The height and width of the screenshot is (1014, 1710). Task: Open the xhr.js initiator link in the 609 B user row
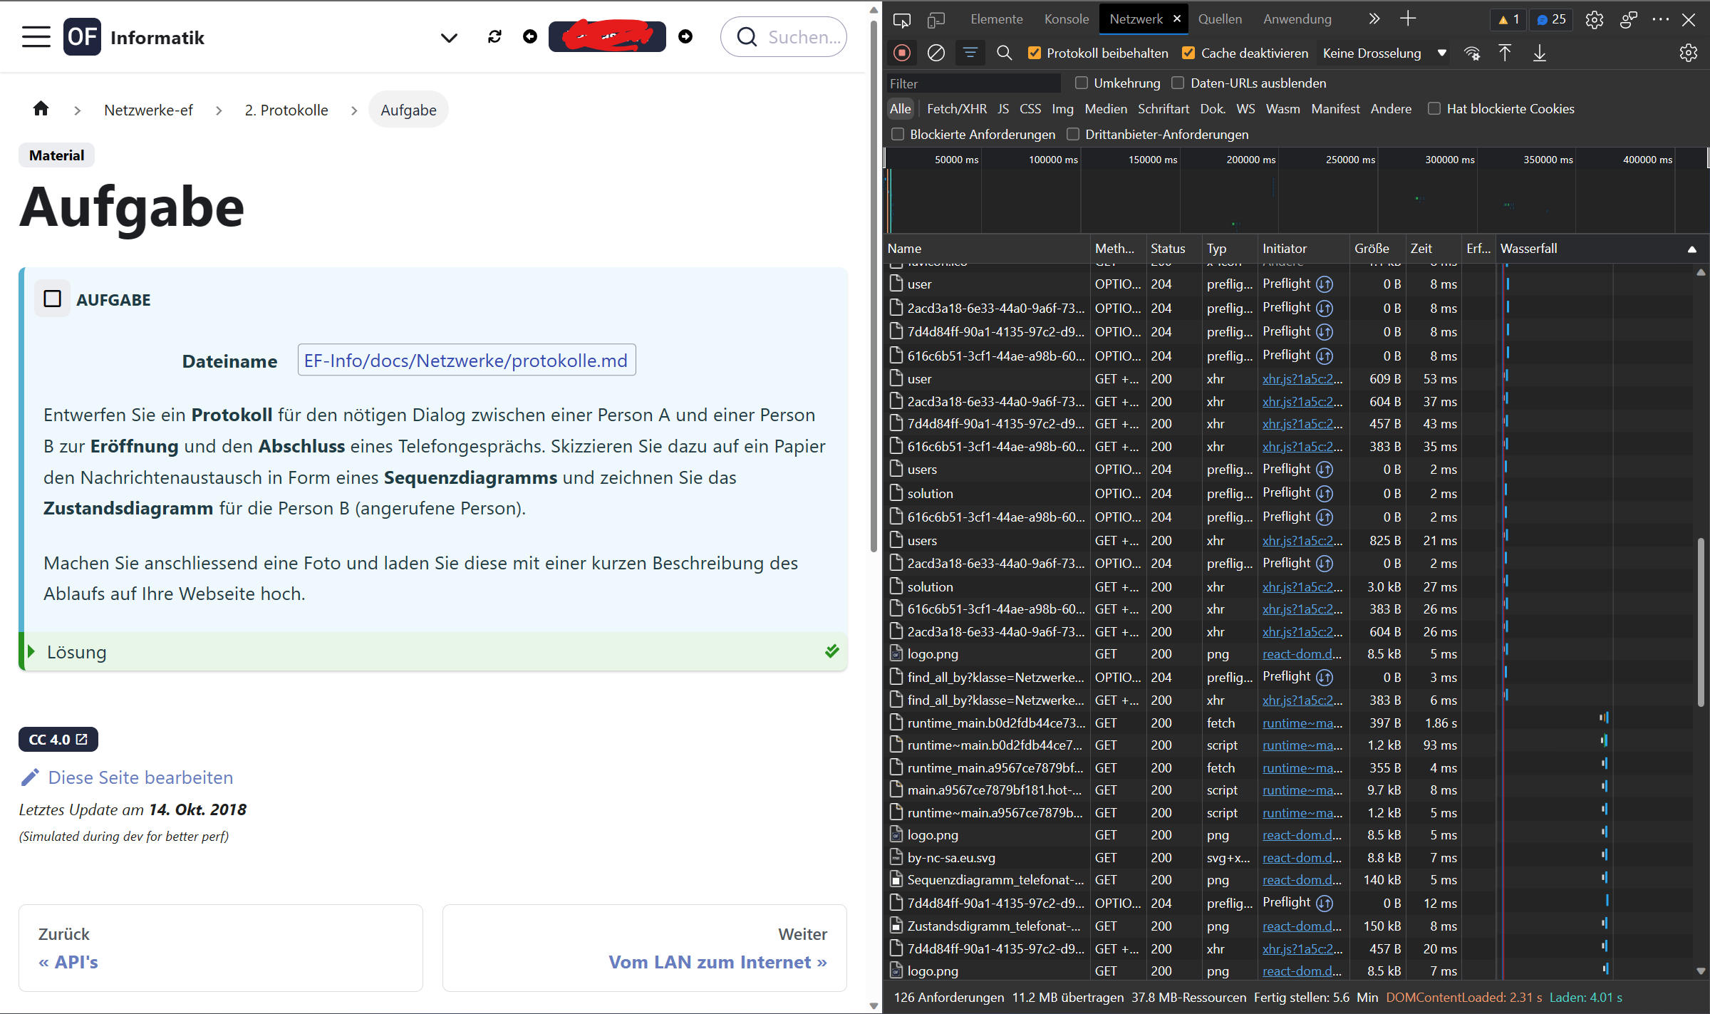(1302, 379)
